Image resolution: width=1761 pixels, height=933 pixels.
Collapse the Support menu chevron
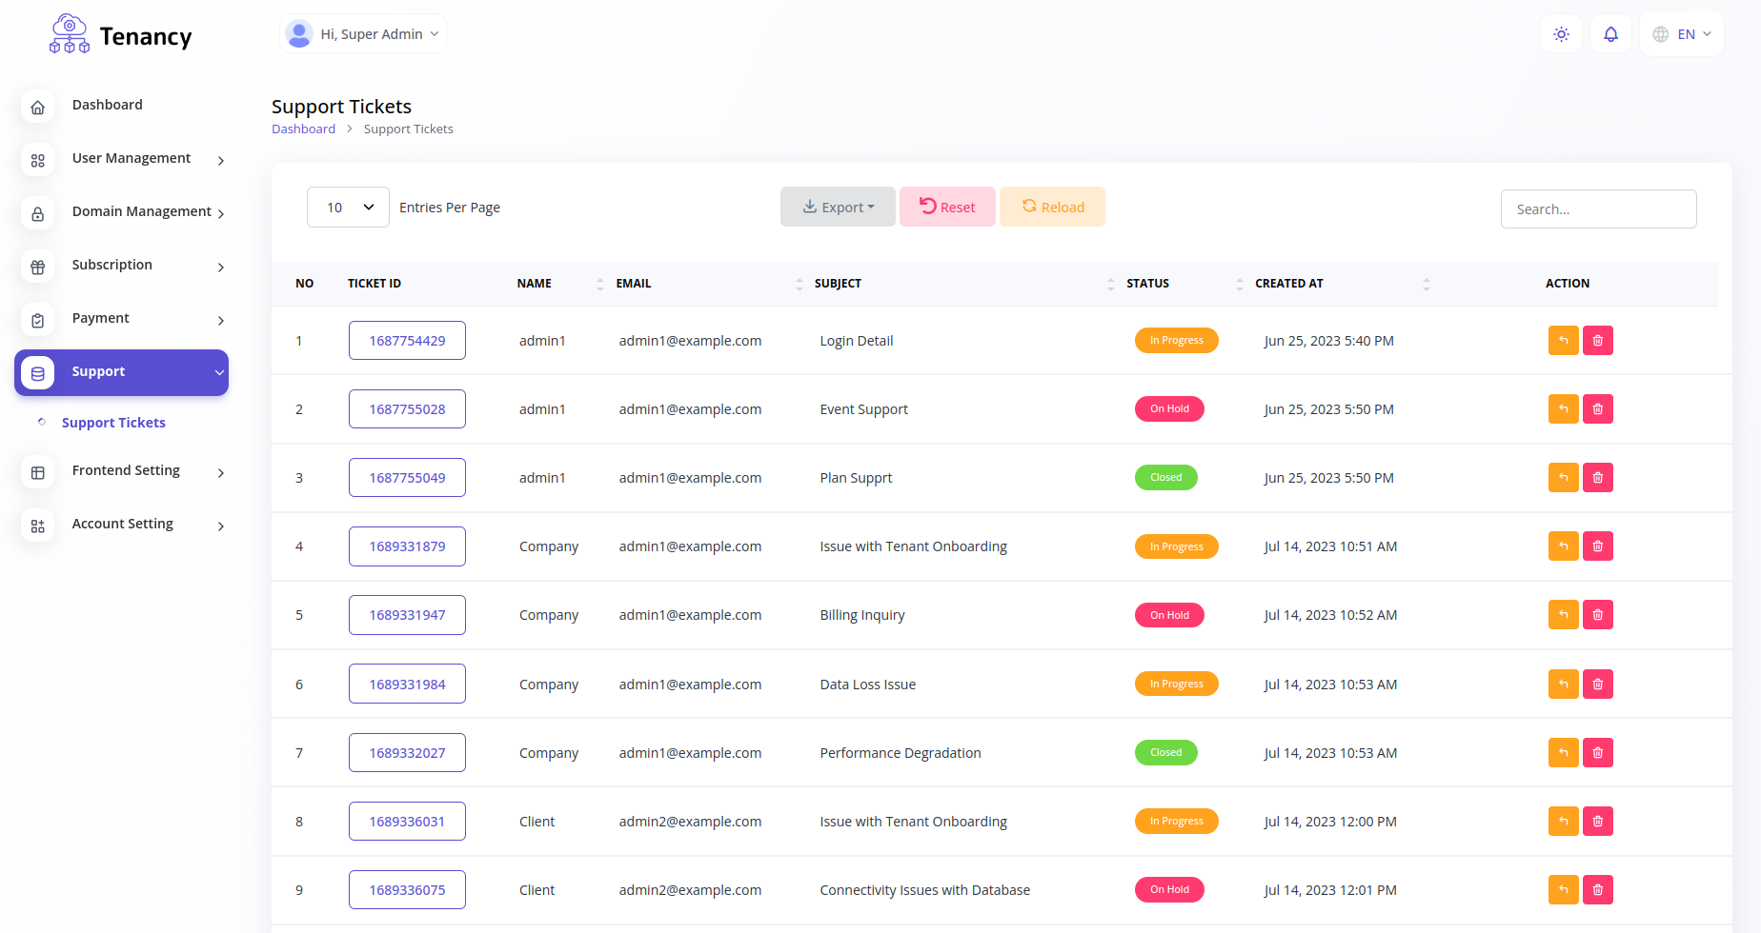click(x=219, y=372)
